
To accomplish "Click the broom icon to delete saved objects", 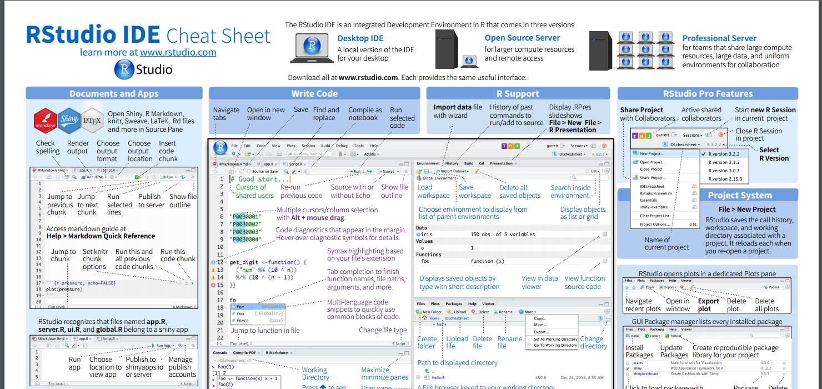I will pos(477,171).
